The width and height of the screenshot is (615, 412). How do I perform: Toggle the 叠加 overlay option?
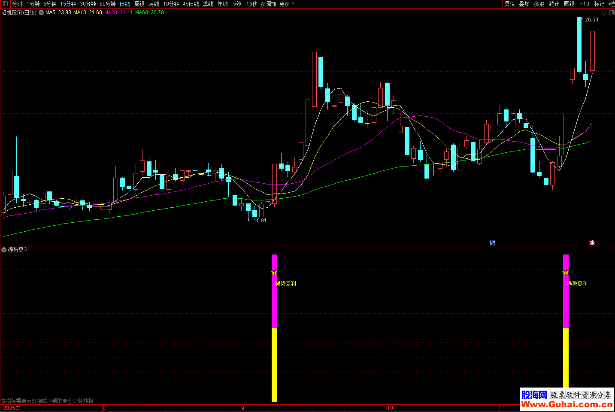click(524, 4)
